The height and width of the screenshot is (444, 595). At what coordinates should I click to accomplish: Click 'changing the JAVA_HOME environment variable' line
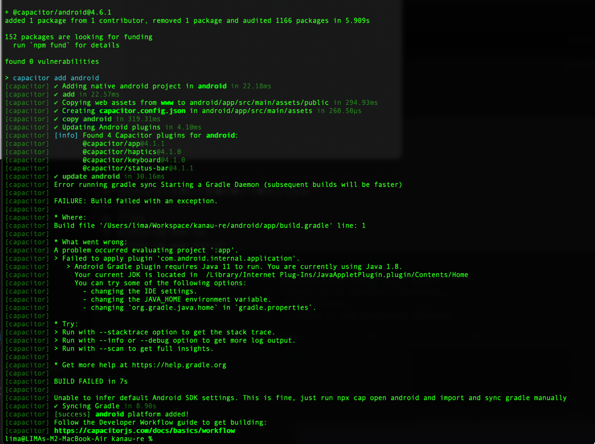pos(177,300)
